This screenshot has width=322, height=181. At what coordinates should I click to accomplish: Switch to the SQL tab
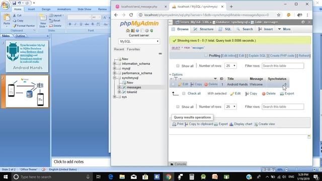(225, 29)
